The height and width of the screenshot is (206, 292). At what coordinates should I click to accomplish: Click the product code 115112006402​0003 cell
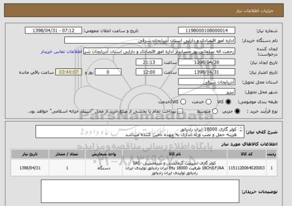click(x=246, y=168)
